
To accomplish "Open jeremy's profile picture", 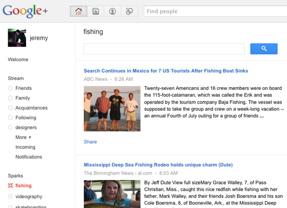I will (17, 38).
